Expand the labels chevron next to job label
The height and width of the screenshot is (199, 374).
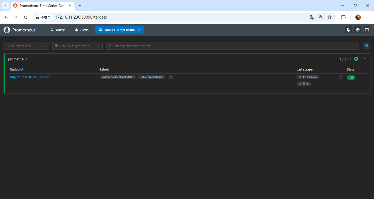pos(171,77)
